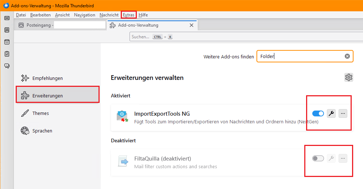This screenshot has height=189, width=363.
Task: Open the Tasks space icon
Action: tap(7, 54)
